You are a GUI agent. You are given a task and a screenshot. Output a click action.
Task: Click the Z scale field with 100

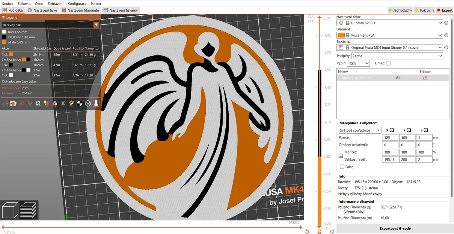424,152
